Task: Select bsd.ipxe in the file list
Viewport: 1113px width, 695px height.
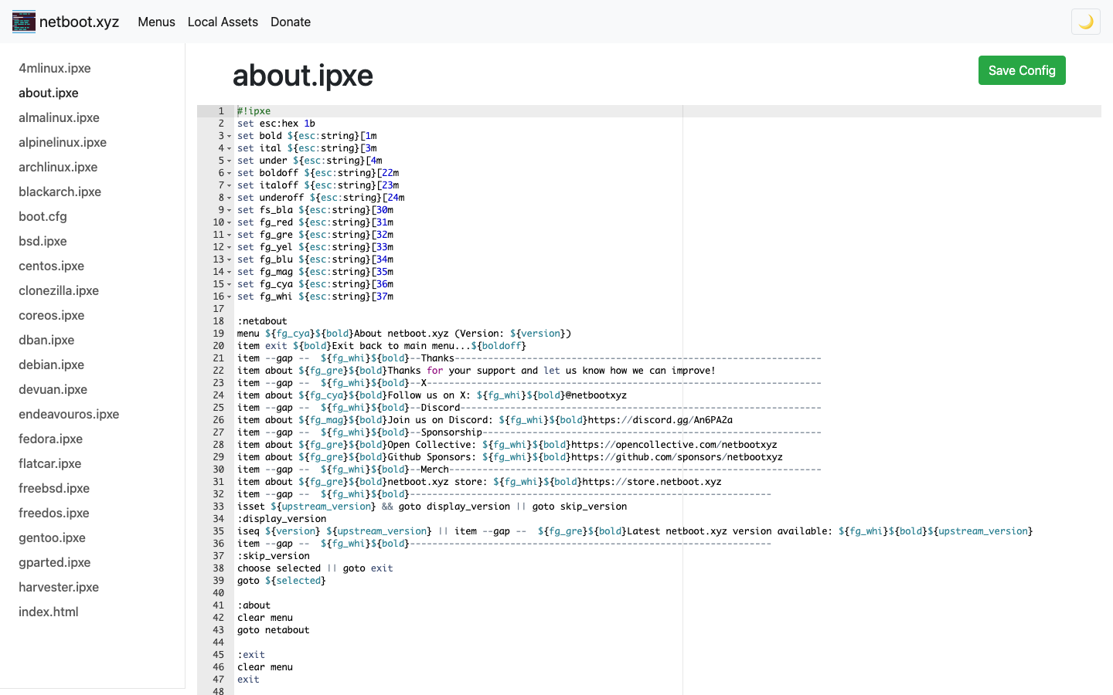Action: coord(43,241)
